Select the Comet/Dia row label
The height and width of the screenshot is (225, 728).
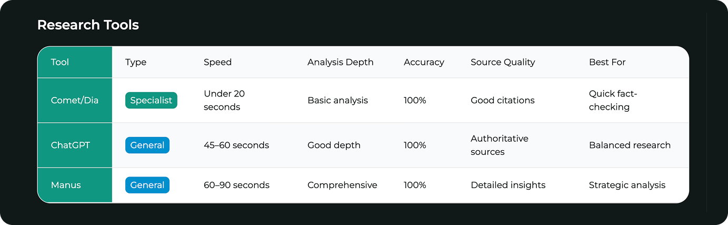tap(75, 100)
